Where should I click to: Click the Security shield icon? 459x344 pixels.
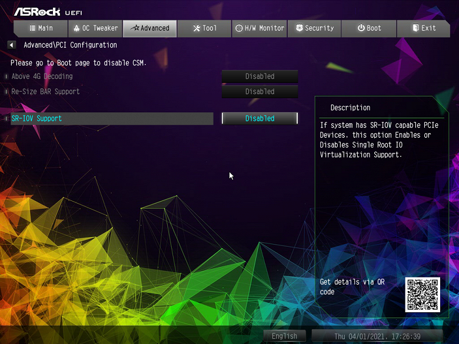(x=300, y=28)
